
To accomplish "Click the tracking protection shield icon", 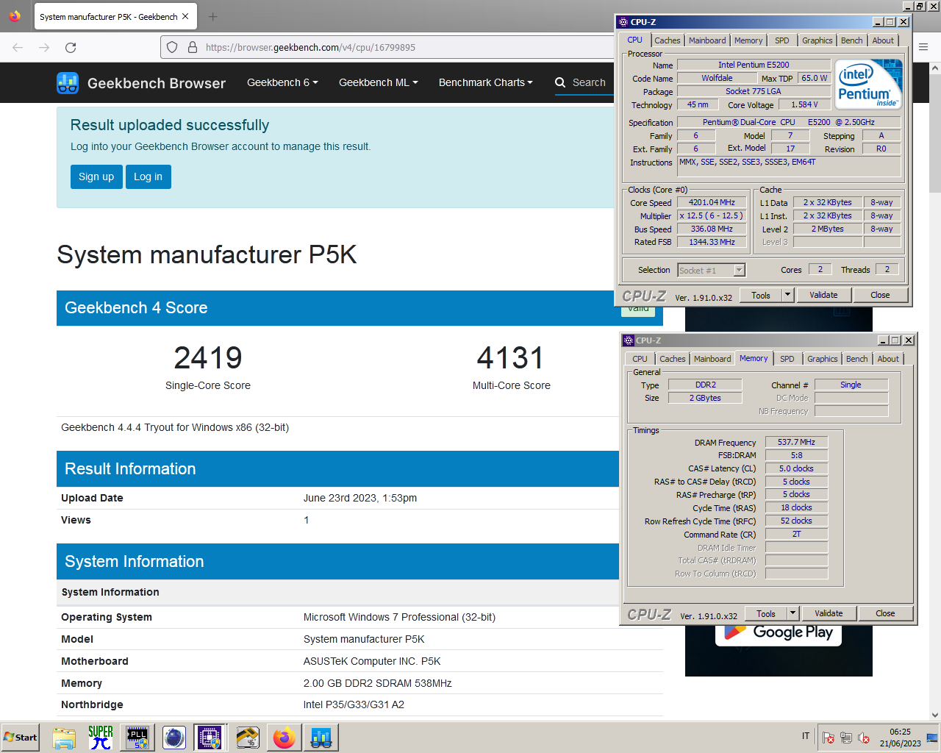I will [x=172, y=47].
